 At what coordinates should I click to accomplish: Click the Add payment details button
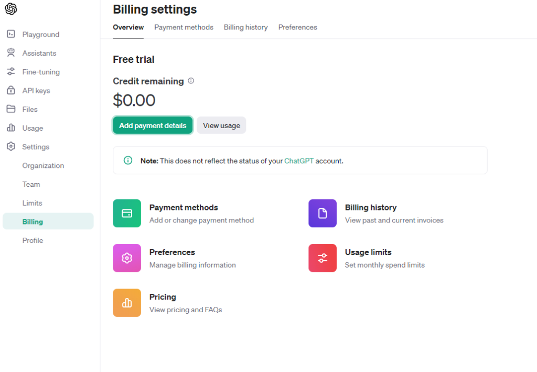tap(153, 125)
